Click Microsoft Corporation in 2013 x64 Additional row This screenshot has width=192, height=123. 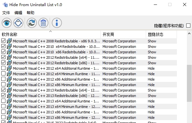click(x=119, y=101)
